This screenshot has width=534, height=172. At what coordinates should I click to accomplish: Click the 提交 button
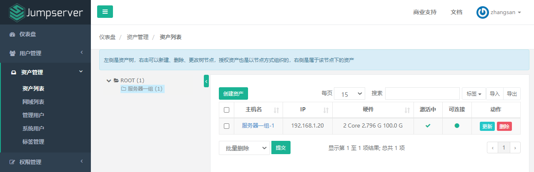pyautogui.click(x=281, y=148)
